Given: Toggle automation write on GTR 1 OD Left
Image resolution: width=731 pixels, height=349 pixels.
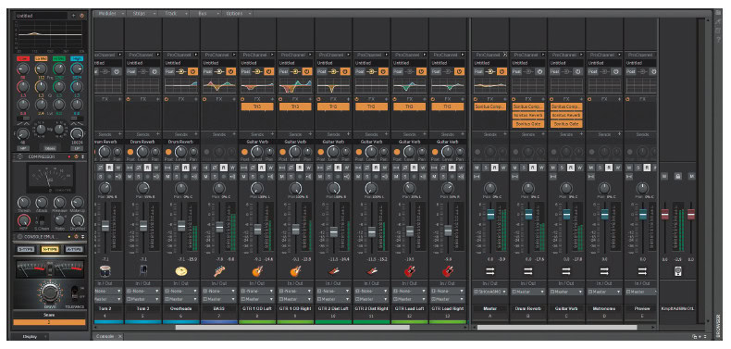Looking at the screenshot, I should (x=270, y=168).
